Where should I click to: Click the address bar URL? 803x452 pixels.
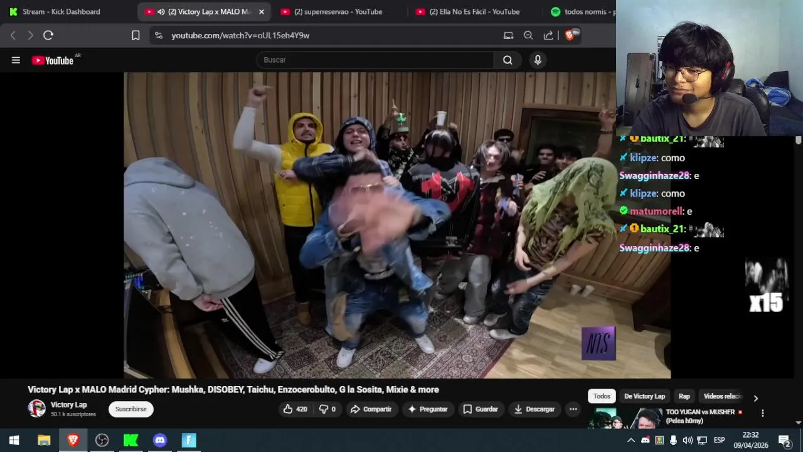(240, 36)
